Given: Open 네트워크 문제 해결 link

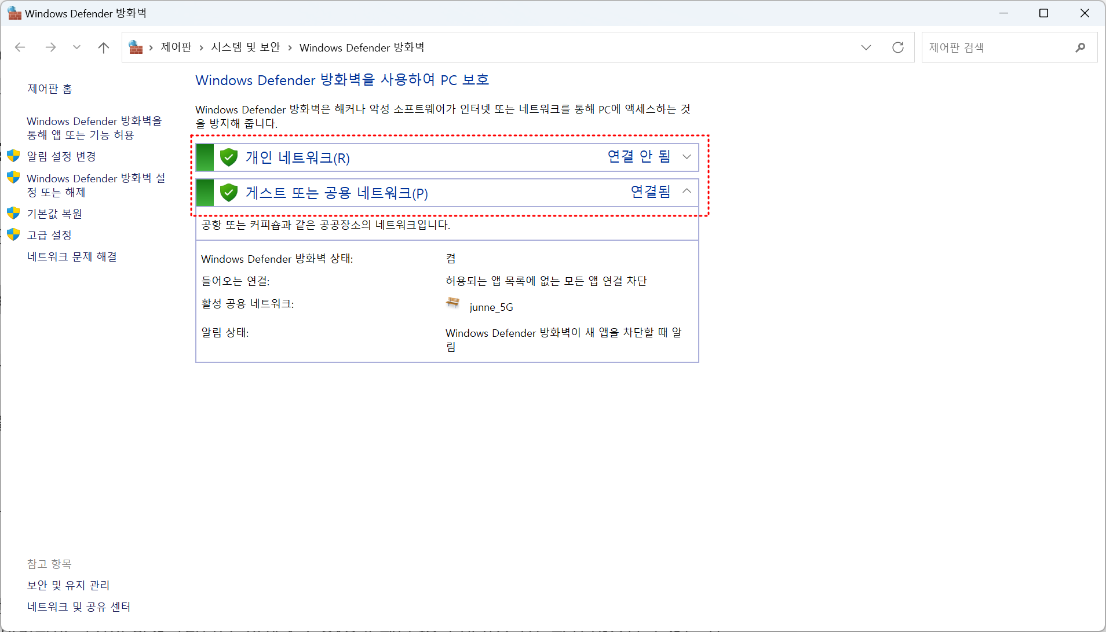Looking at the screenshot, I should (72, 256).
